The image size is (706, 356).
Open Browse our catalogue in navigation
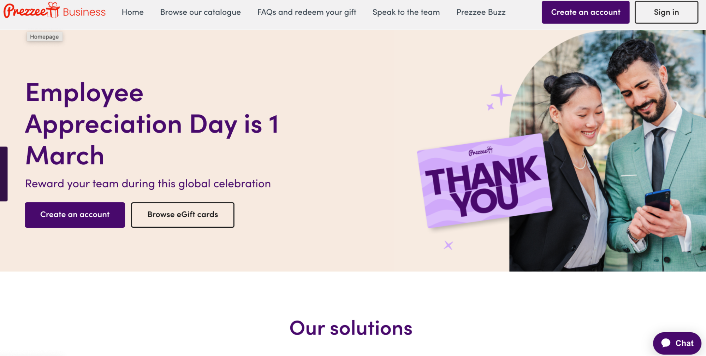(201, 12)
